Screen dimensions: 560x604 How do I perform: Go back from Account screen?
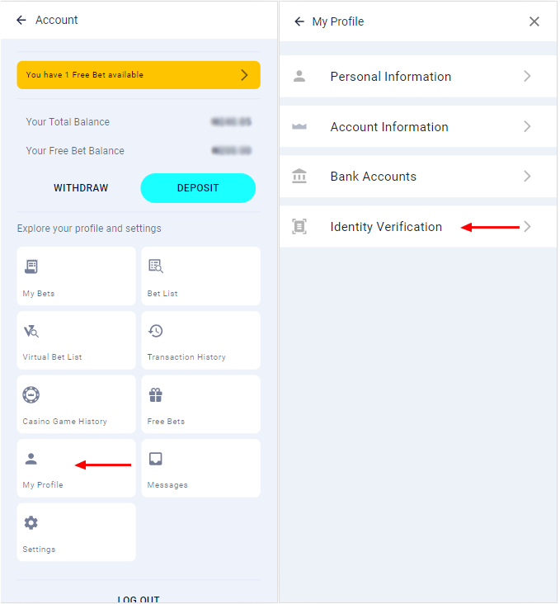pyautogui.click(x=21, y=20)
